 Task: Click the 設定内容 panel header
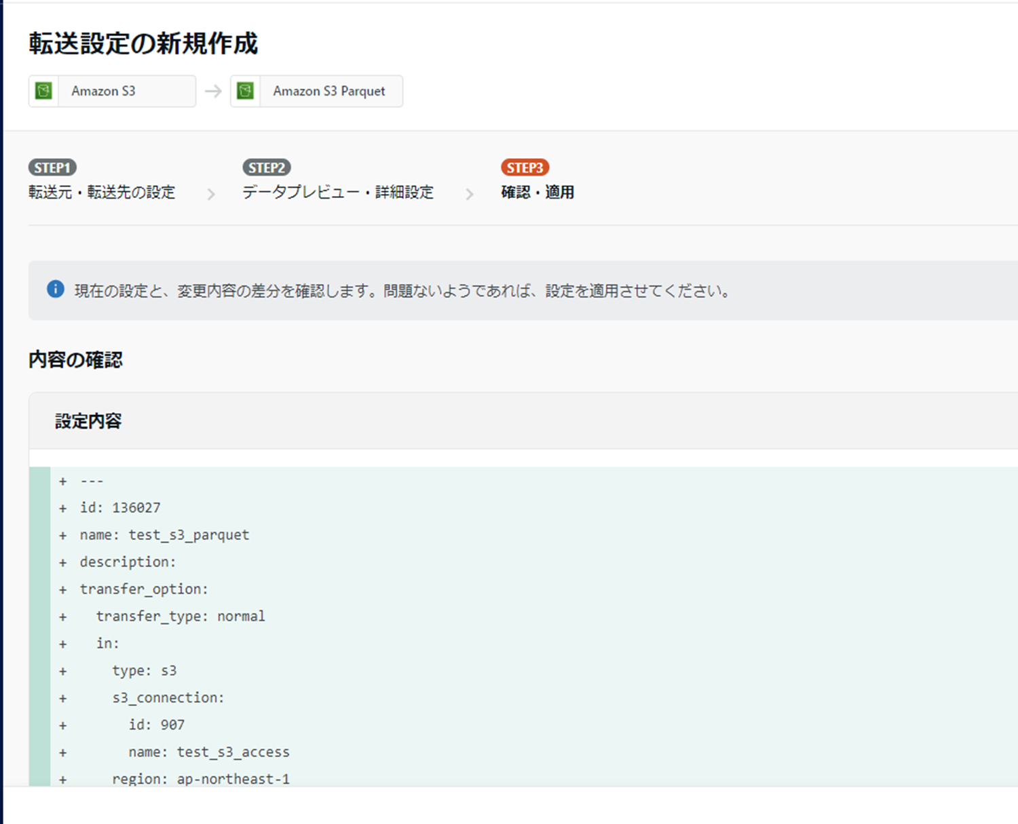point(523,421)
